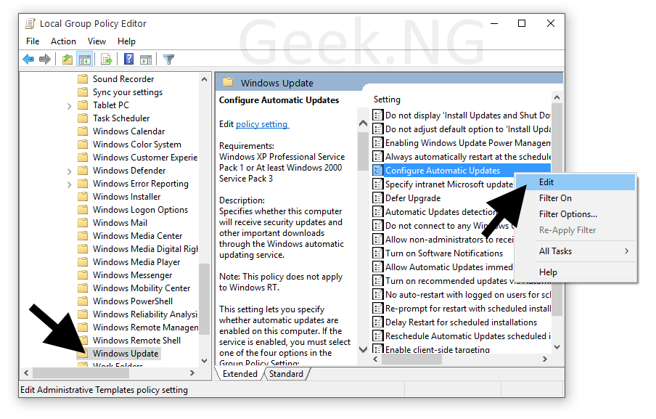This screenshot has width=656, height=419.
Task: Select Sync your settings folder
Action: pyautogui.click(x=128, y=92)
